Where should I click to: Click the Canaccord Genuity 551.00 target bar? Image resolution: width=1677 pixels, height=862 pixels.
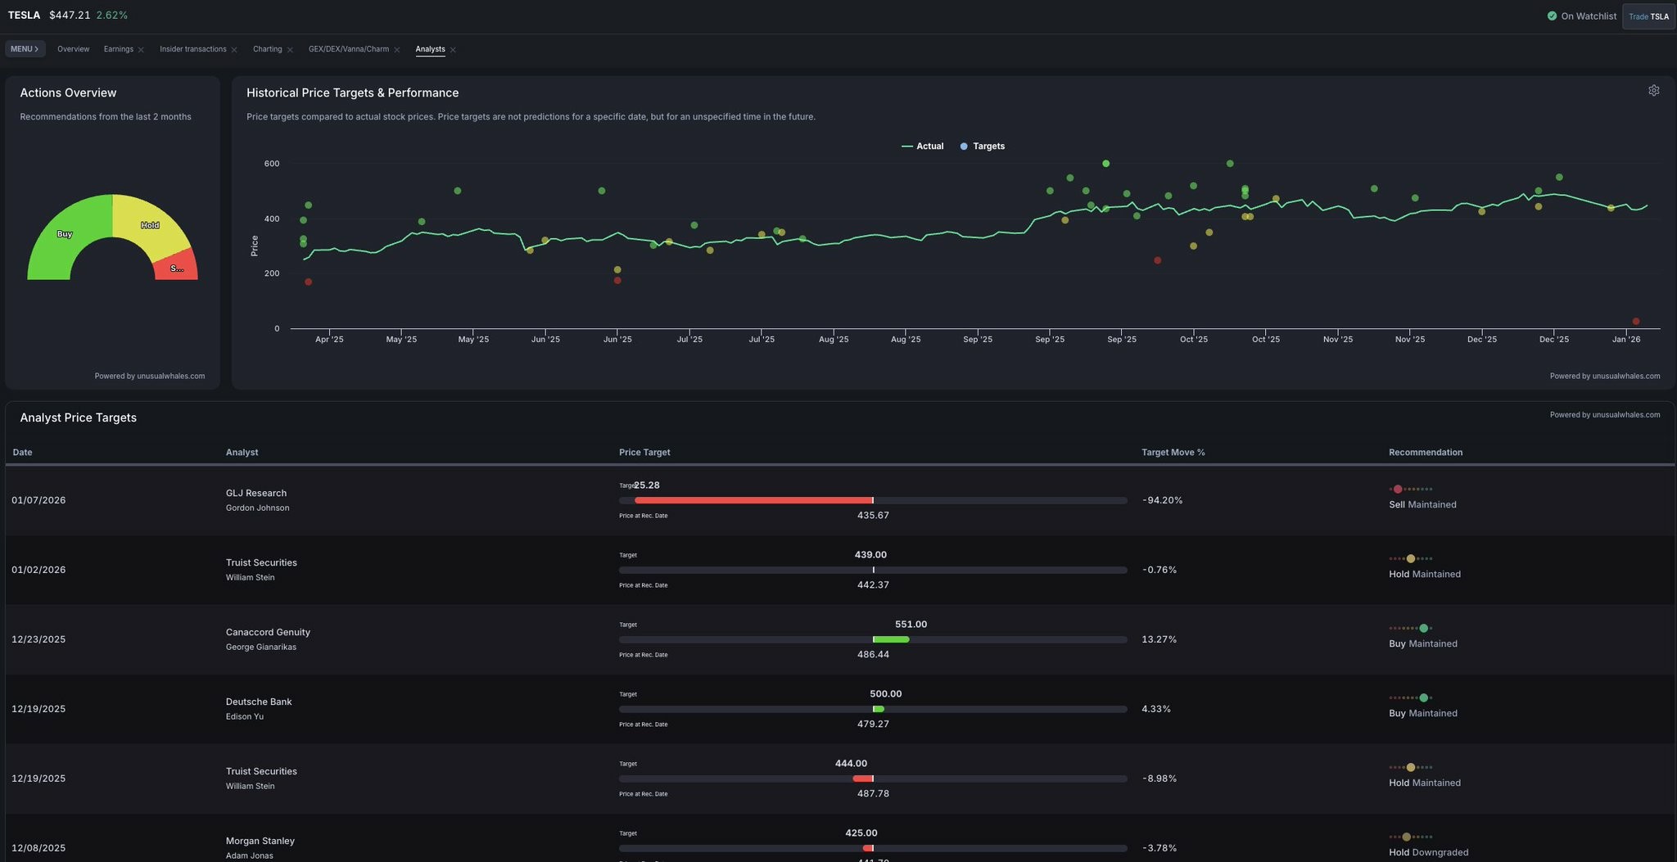coord(891,639)
